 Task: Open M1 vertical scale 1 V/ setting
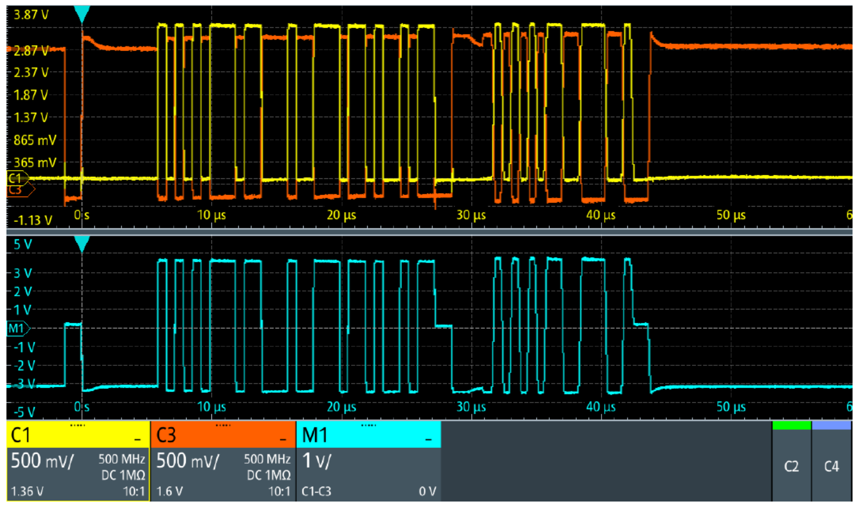coord(317,461)
